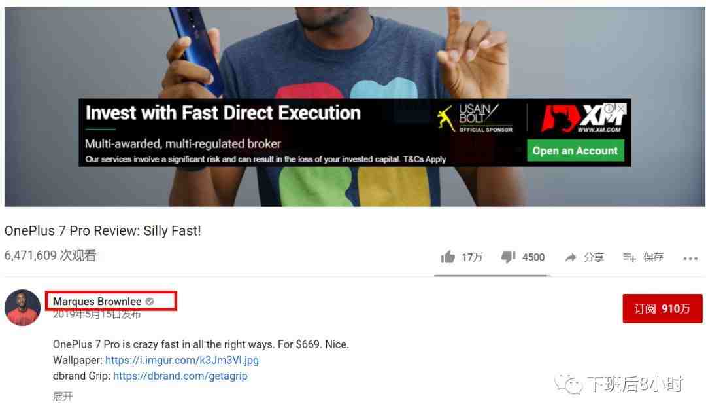The width and height of the screenshot is (706, 415).
Task: Click the ad headline Invest with Fast Direct Execution
Action: click(x=224, y=113)
